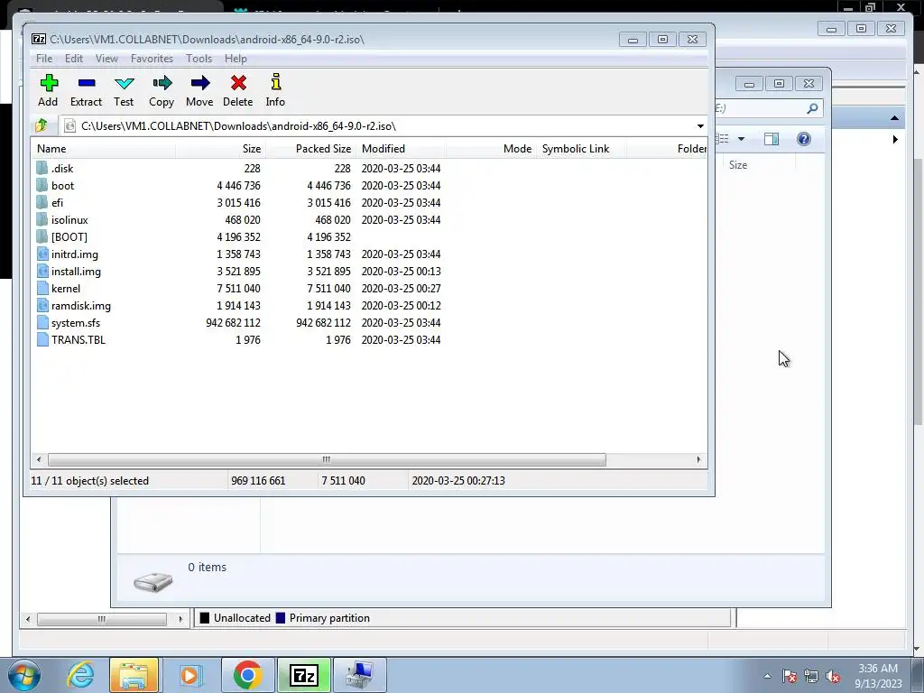Click the Action Center flag tray icon

790,676
